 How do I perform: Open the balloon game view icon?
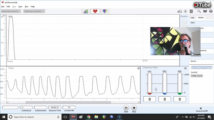[105, 11]
